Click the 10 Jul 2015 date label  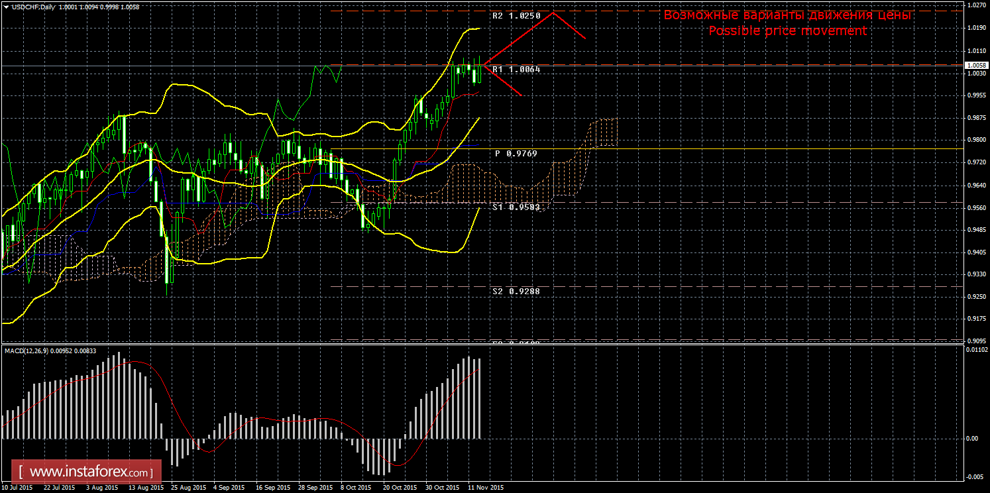coord(17,488)
